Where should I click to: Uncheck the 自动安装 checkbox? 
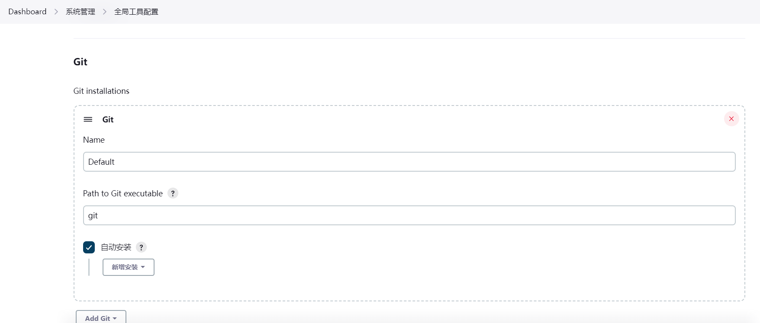coord(89,247)
